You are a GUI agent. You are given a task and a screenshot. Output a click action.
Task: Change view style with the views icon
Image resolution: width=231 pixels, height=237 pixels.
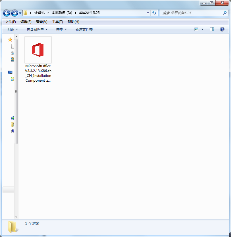pos(196,29)
